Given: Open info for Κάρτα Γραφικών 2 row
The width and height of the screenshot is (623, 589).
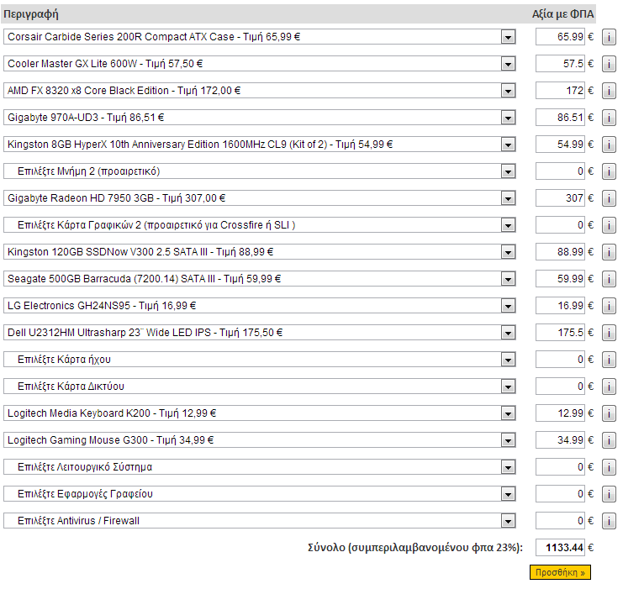Looking at the screenshot, I should coord(609,225).
